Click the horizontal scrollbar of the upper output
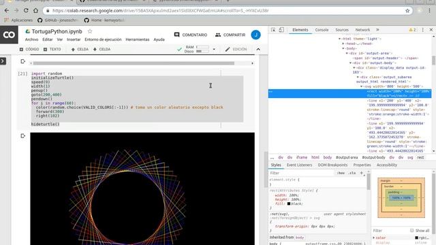436x245 pixels. point(134,63)
